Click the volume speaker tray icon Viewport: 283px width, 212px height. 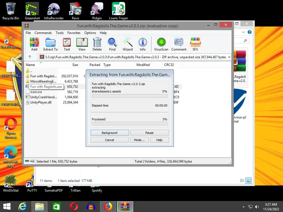coord(257,207)
